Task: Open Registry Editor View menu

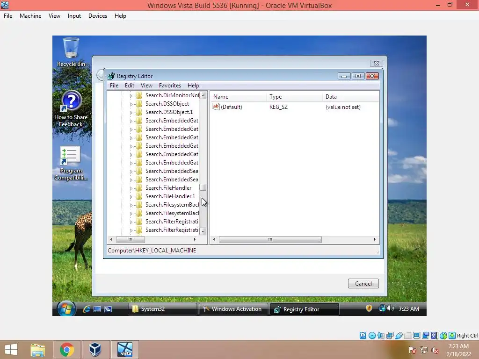Action: [x=146, y=86]
